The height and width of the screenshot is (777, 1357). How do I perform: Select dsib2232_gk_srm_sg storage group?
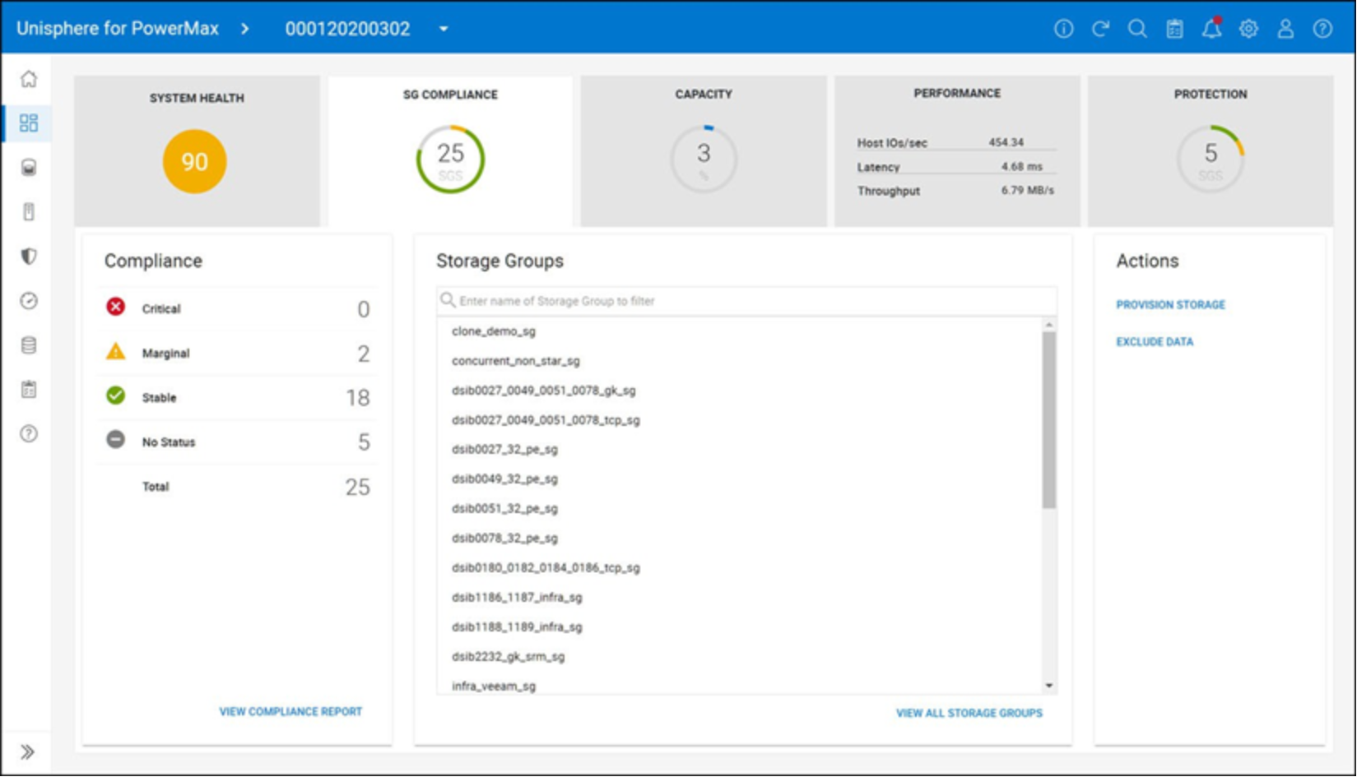coord(508,657)
